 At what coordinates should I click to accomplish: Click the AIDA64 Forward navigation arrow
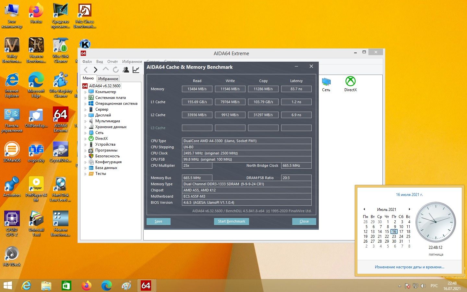(x=95, y=69)
